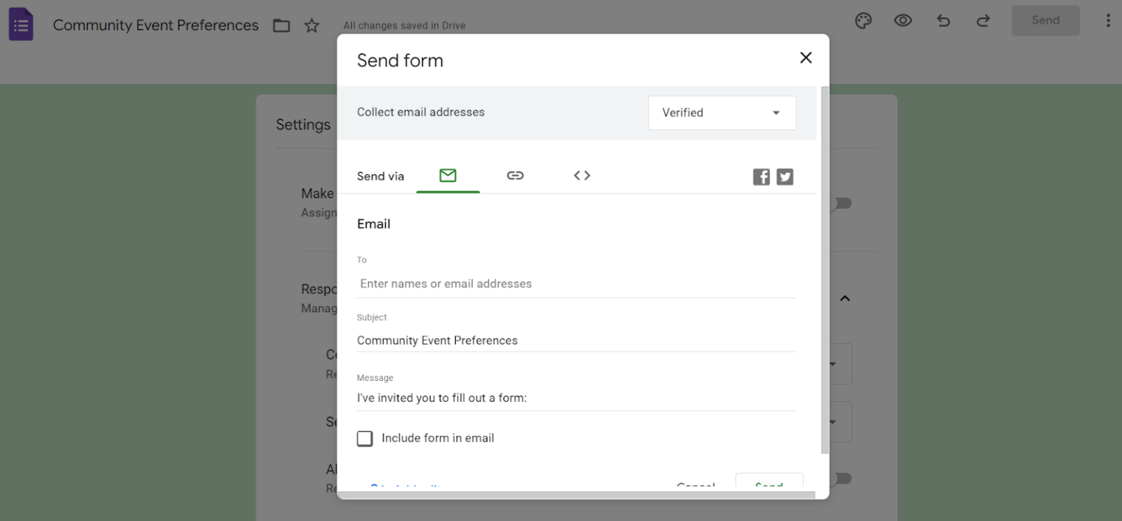The width and height of the screenshot is (1122, 521).
Task: Click Send at the dialog bottom
Action: click(x=768, y=485)
